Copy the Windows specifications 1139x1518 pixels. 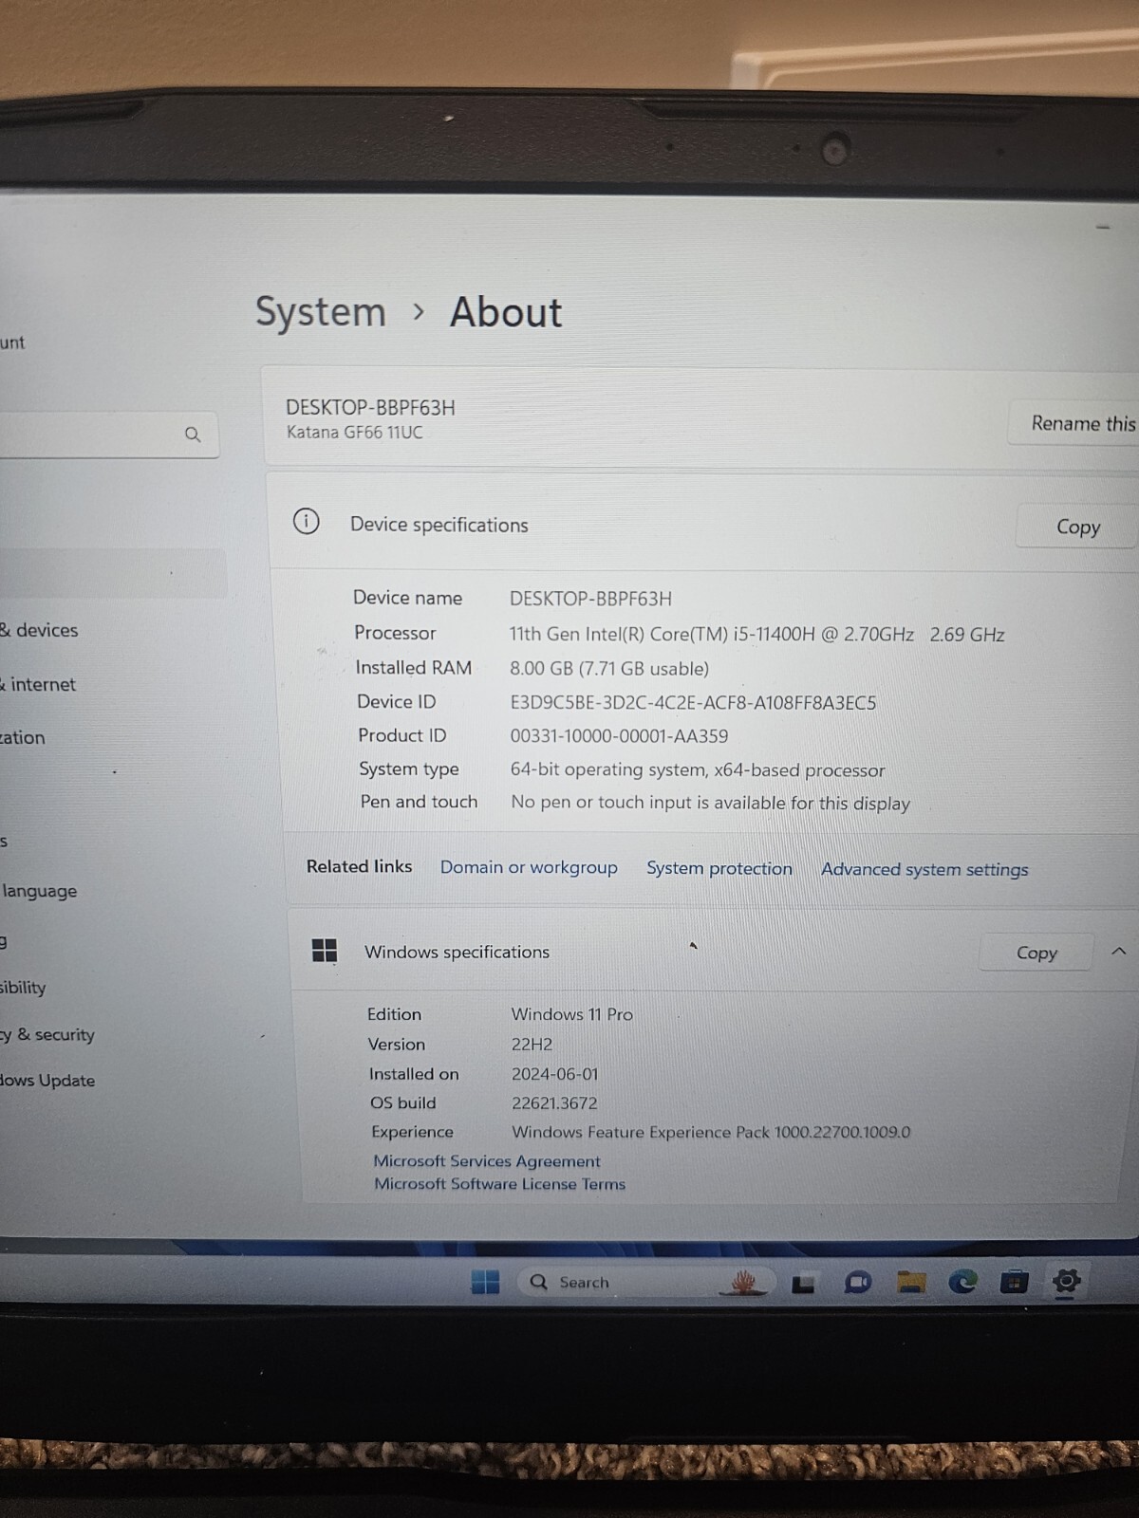(x=1036, y=953)
